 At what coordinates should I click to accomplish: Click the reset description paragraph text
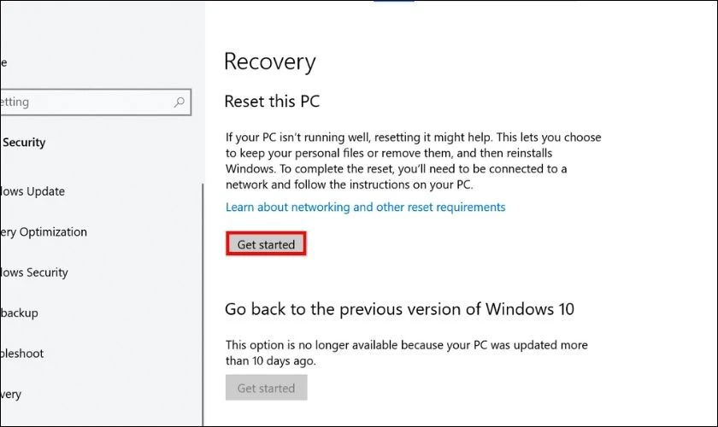point(413,161)
